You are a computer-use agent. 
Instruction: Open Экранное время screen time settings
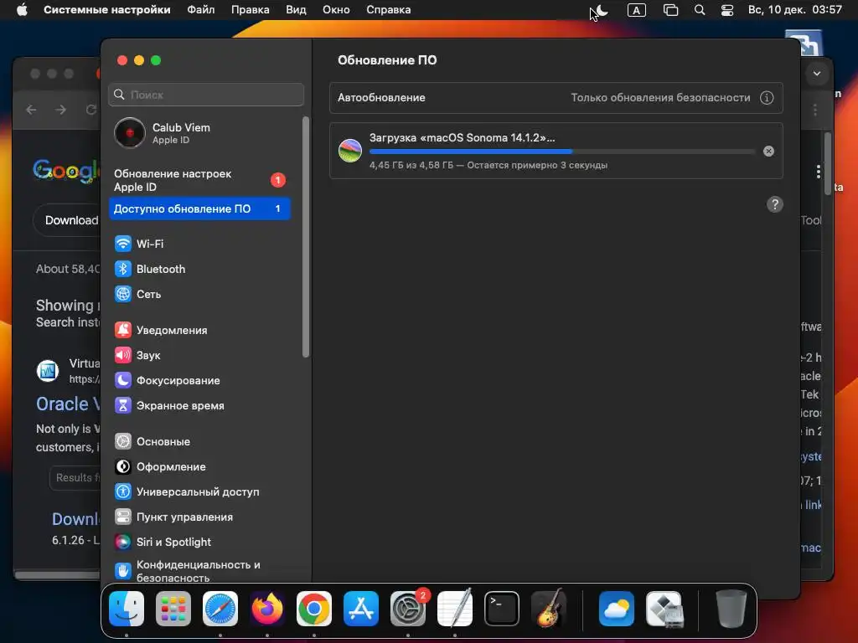(x=169, y=405)
